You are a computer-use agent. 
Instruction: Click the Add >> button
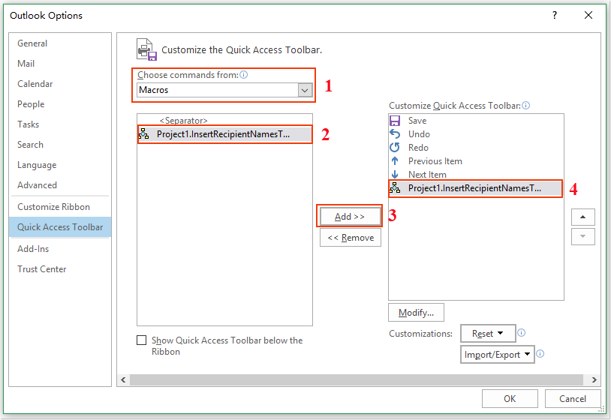pos(350,217)
